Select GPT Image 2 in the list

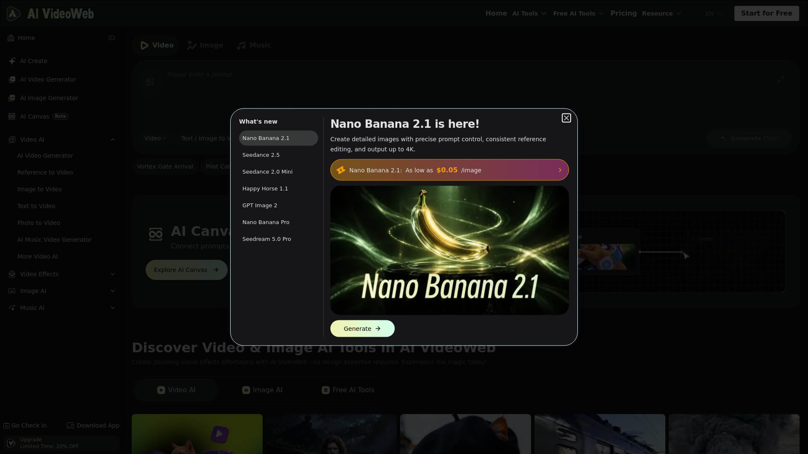point(278,206)
